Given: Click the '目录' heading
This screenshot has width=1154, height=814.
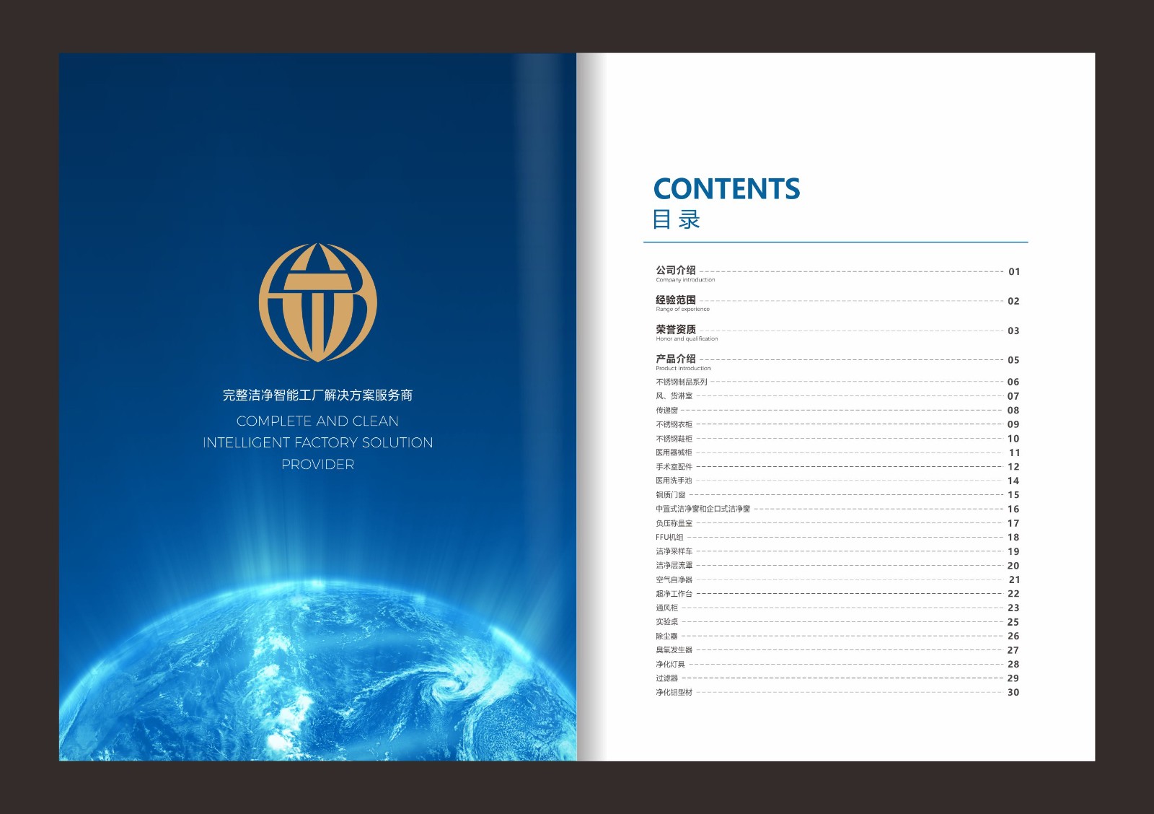Looking at the screenshot, I should point(677,219).
